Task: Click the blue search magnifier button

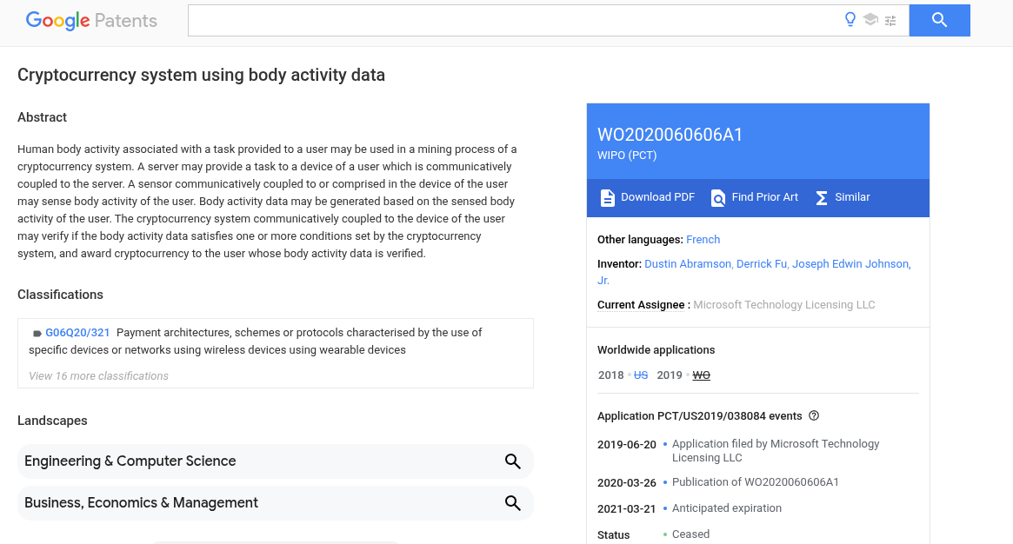Action: pyautogui.click(x=939, y=20)
